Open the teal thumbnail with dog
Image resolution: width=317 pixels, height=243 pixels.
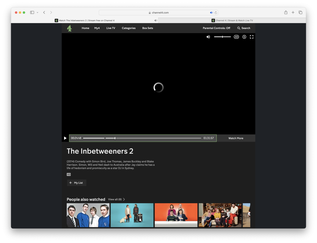[132, 215]
